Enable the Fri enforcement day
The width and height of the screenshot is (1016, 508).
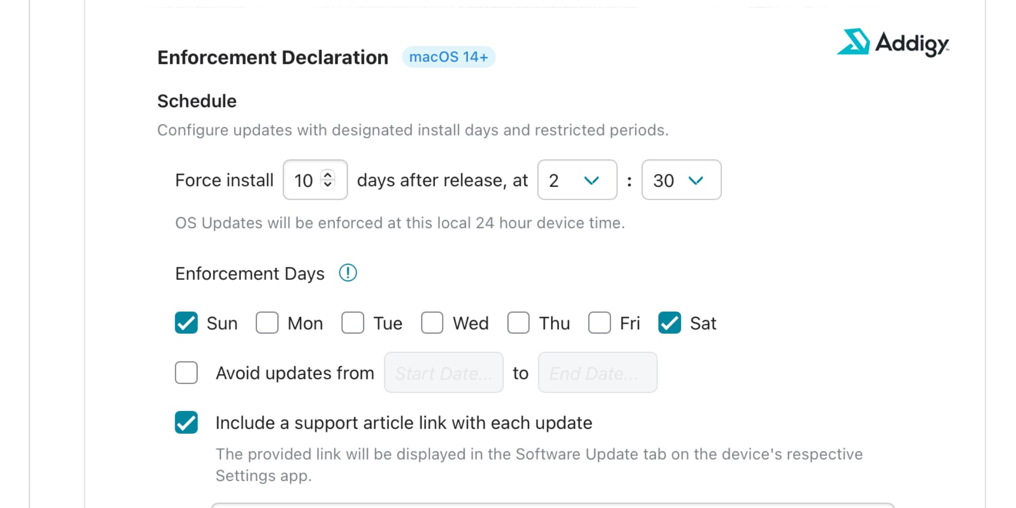pyautogui.click(x=600, y=323)
